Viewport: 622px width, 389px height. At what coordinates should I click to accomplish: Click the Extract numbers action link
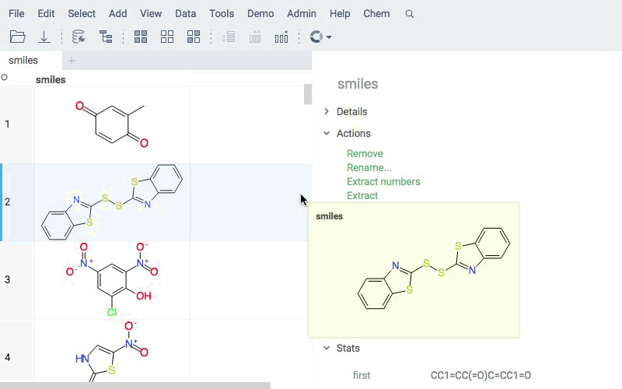[383, 181]
